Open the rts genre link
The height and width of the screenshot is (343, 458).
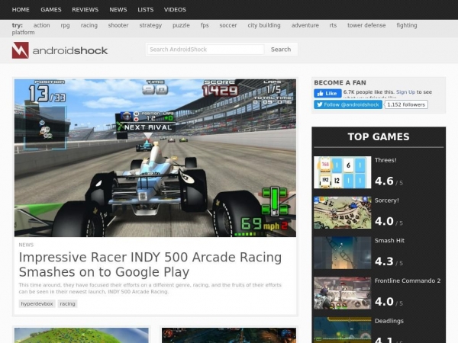(x=333, y=25)
